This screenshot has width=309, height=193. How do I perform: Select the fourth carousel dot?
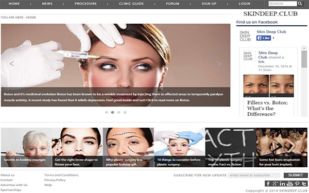[125, 112]
